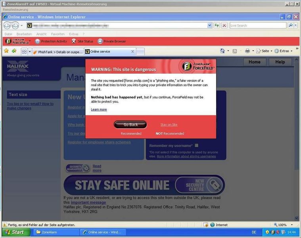Viewport: 301px width, 238px height.
Task: Open the Seite page menu
Action: pyautogui.click(x=265, y=51)
